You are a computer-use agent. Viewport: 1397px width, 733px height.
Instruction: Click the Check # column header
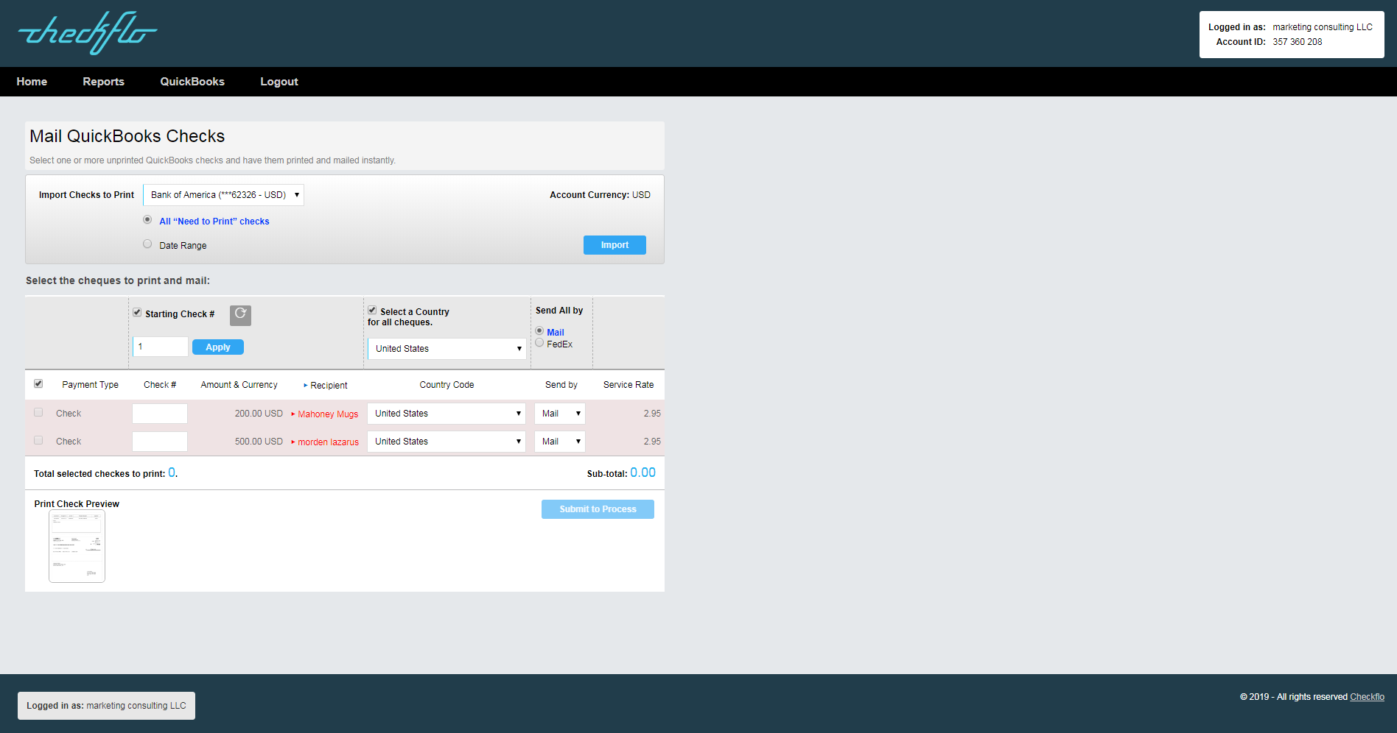tap(160, 385)
